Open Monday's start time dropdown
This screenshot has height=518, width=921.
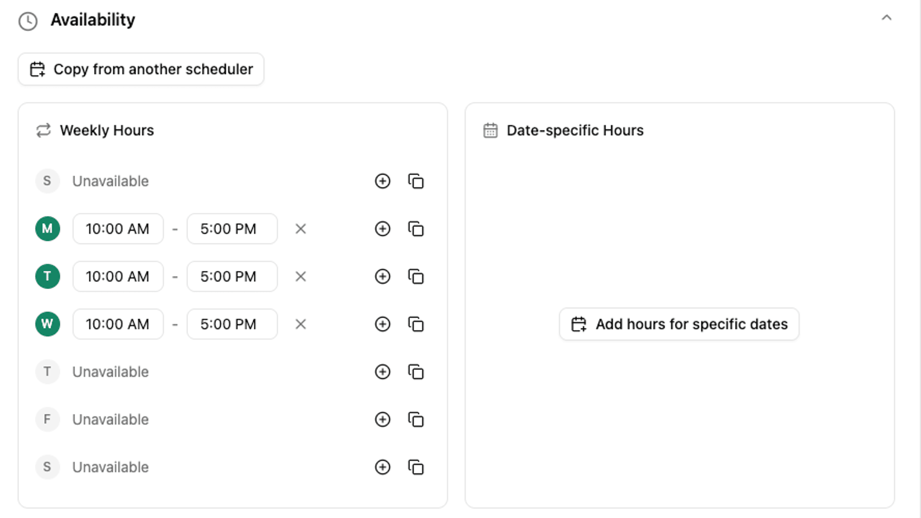118,229
